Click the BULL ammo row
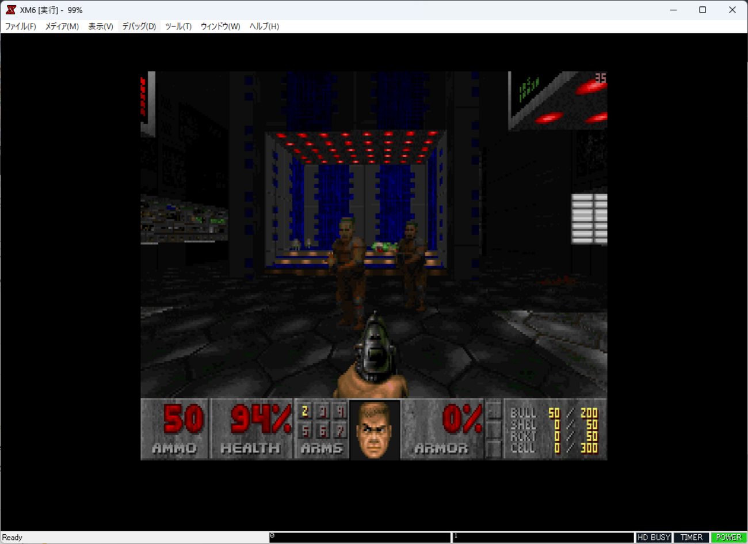 pos(554,413)
